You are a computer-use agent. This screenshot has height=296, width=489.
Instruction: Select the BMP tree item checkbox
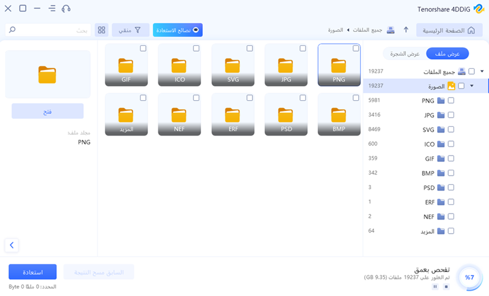click(x=451, y=173)
